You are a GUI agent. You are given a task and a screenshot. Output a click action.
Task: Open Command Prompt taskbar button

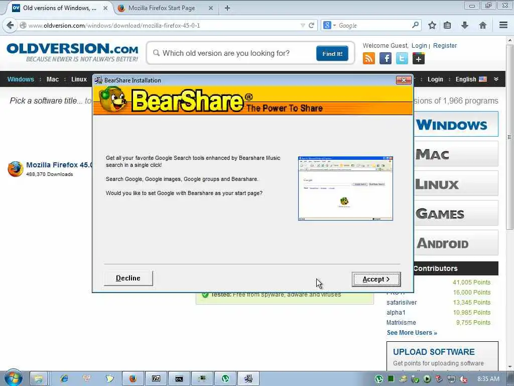pyautogui.click(x=179, y=379)
